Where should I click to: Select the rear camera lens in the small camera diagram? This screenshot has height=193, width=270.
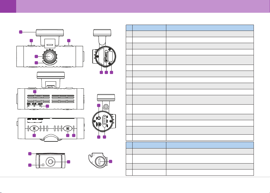click(50, 162)
